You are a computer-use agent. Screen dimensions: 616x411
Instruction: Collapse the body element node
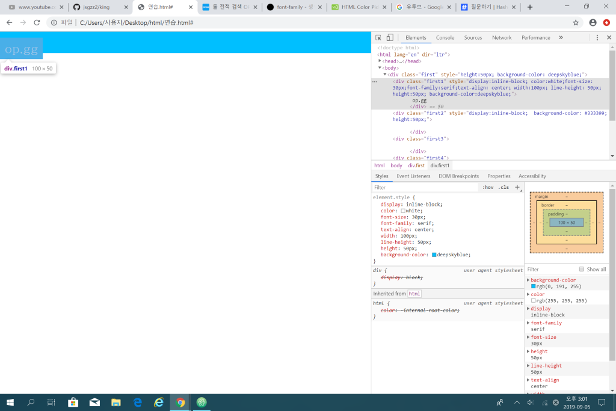coord(380,67)
